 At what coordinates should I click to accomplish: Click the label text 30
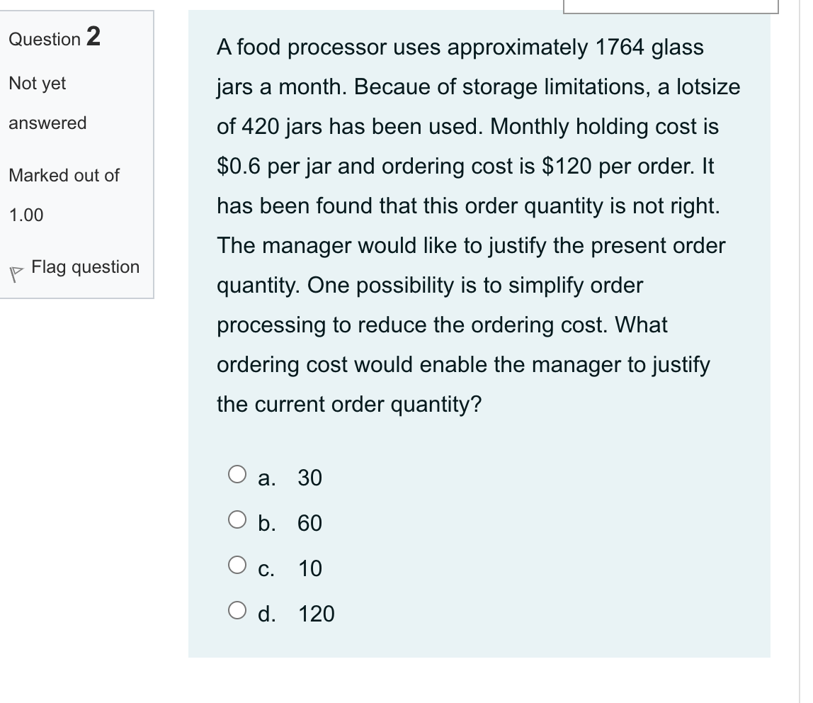[x=310, y=478]
